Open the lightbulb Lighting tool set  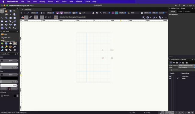(6, 47)
